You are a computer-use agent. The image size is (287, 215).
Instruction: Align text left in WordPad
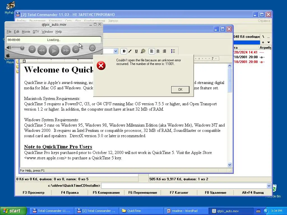click(152, 51)
